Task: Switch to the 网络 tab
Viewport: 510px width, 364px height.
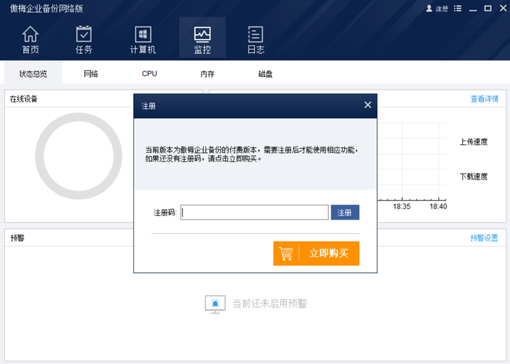Action: click(x=91, y=74)
